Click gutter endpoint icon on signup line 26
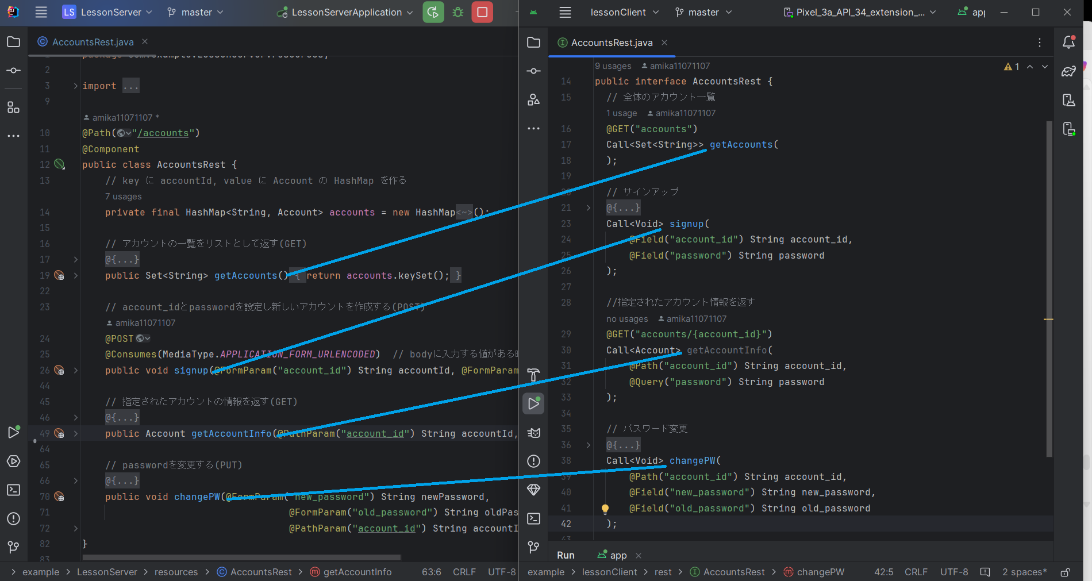This screenshot has height=581, width=1092. (59, 370)
